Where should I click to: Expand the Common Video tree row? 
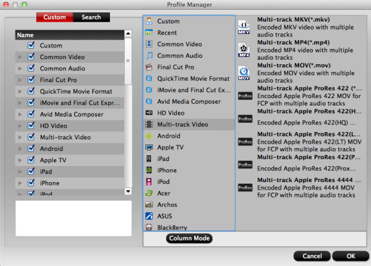coord(20,57)
